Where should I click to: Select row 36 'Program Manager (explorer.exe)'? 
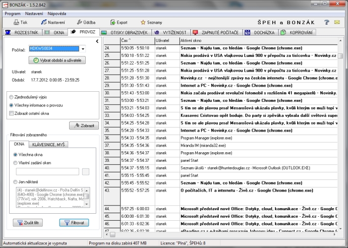220,138
